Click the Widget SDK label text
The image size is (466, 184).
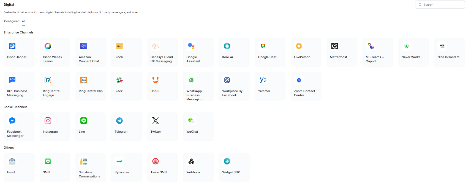231,172
